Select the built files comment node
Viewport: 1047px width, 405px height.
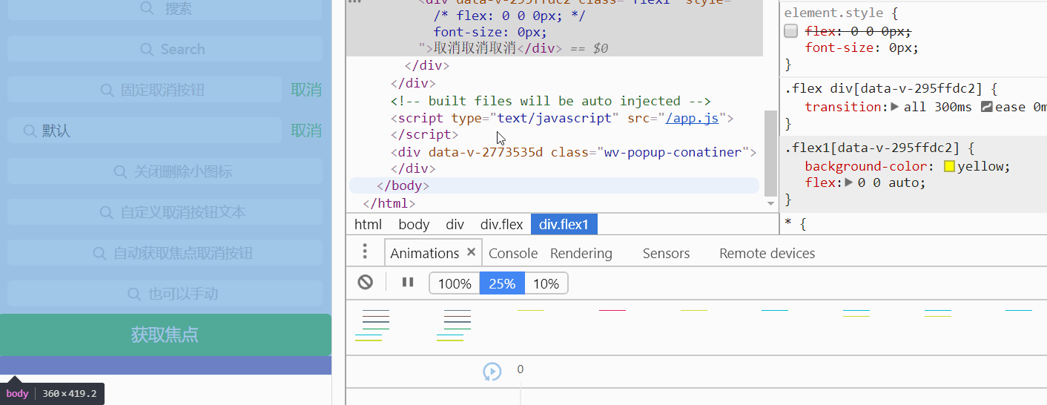pyautogui.click(x=551, y=101)
